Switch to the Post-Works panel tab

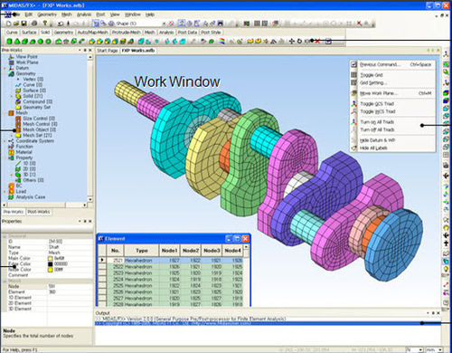click(39, 212)
